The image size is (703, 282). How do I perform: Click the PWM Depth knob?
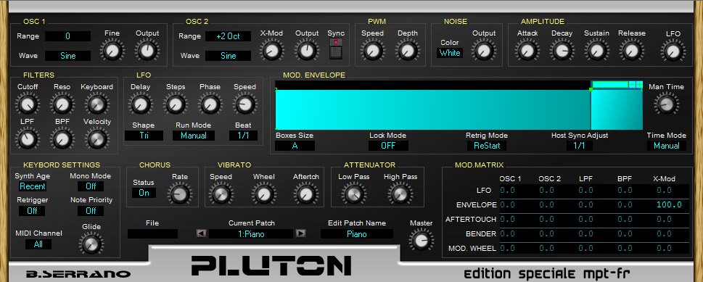pyautogui.click(x=407, y=50)
